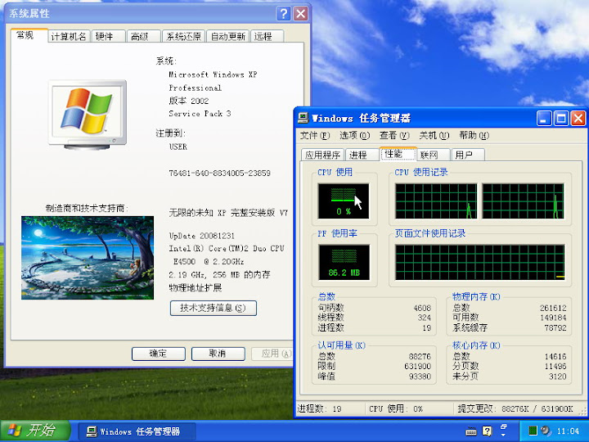Click the 'UpDate 20081231' text
Viewport: 589px width, 442px height.
coord(202,236)
